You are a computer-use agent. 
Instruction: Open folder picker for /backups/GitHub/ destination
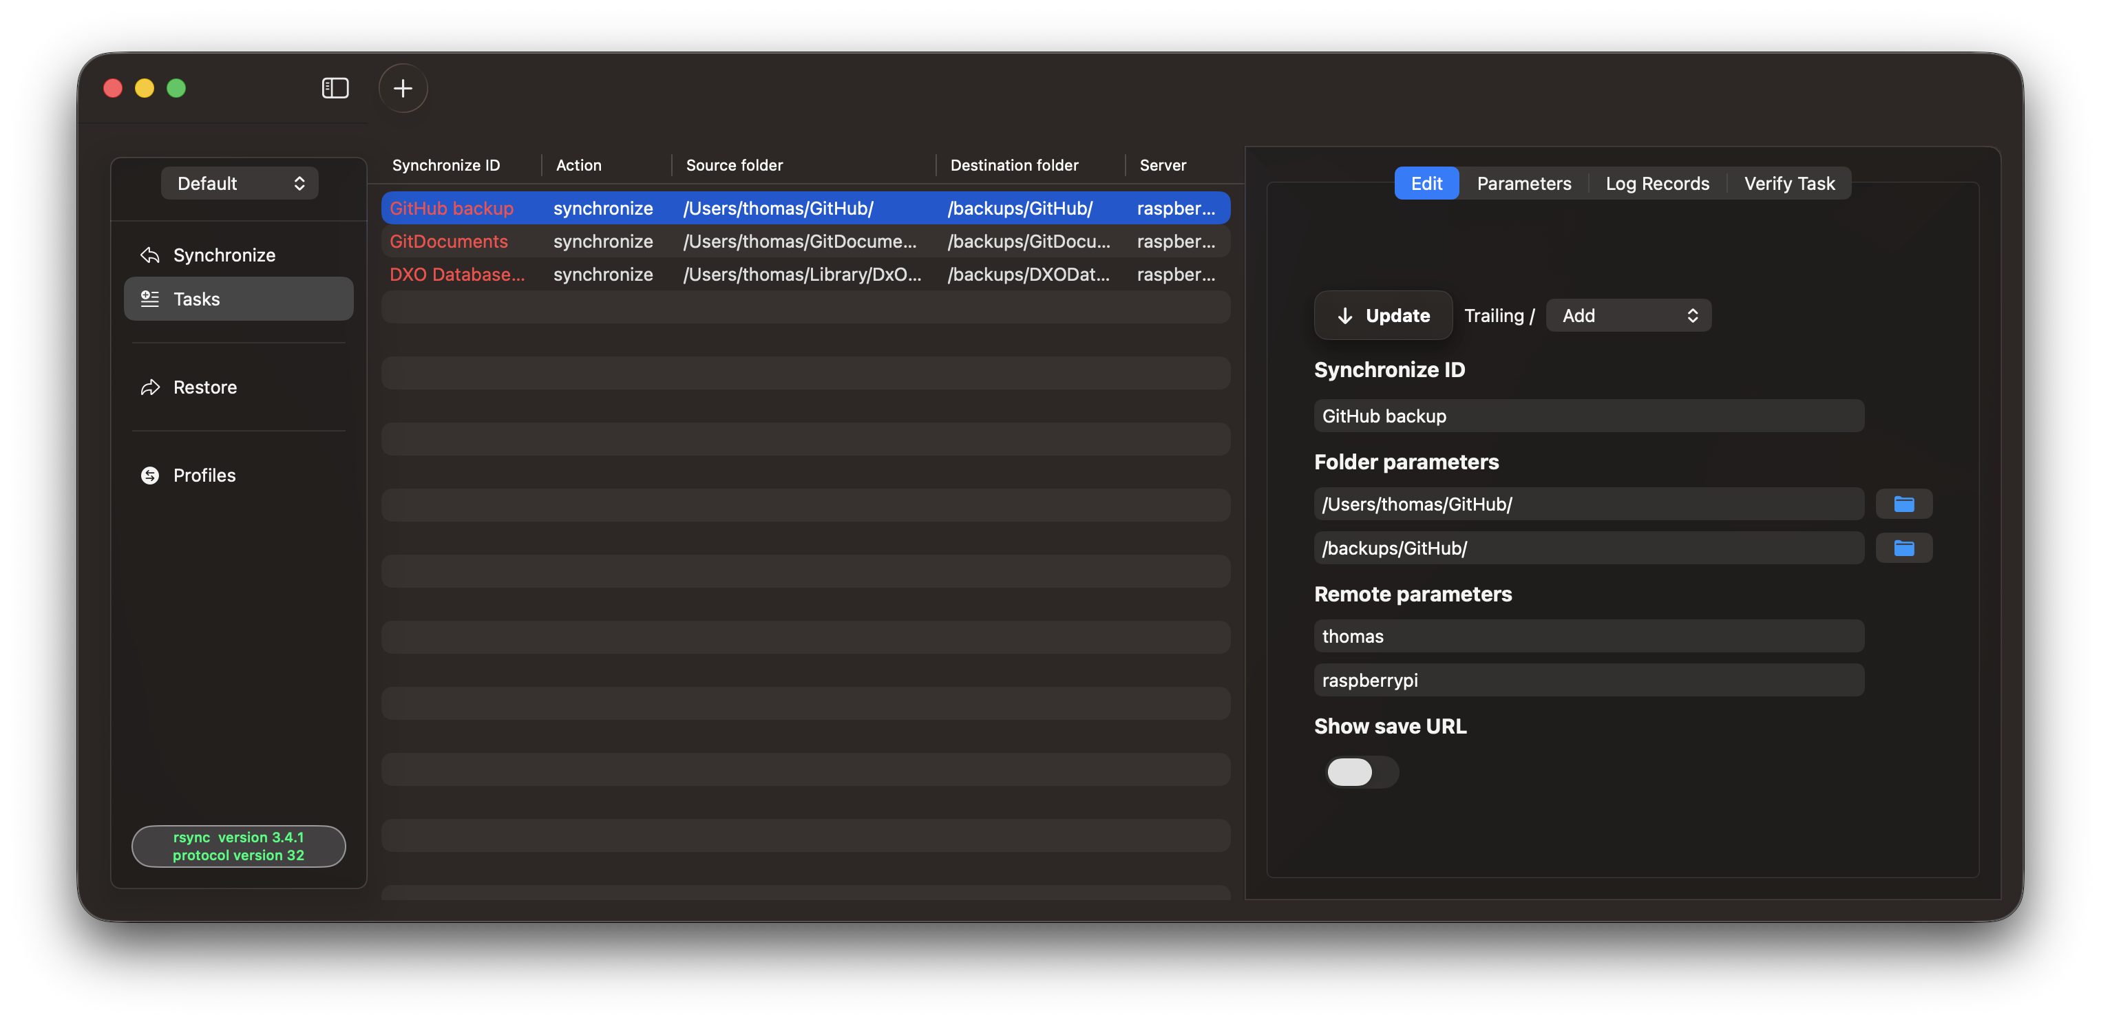tap(1903, 548)
